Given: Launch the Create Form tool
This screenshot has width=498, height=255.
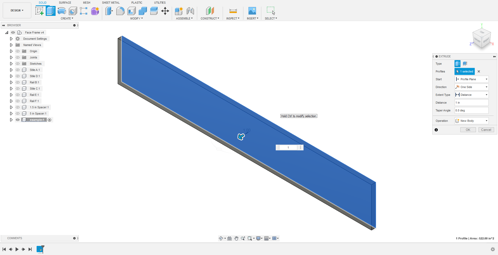Looking at the screenshot, I should [x=95, y=11].
